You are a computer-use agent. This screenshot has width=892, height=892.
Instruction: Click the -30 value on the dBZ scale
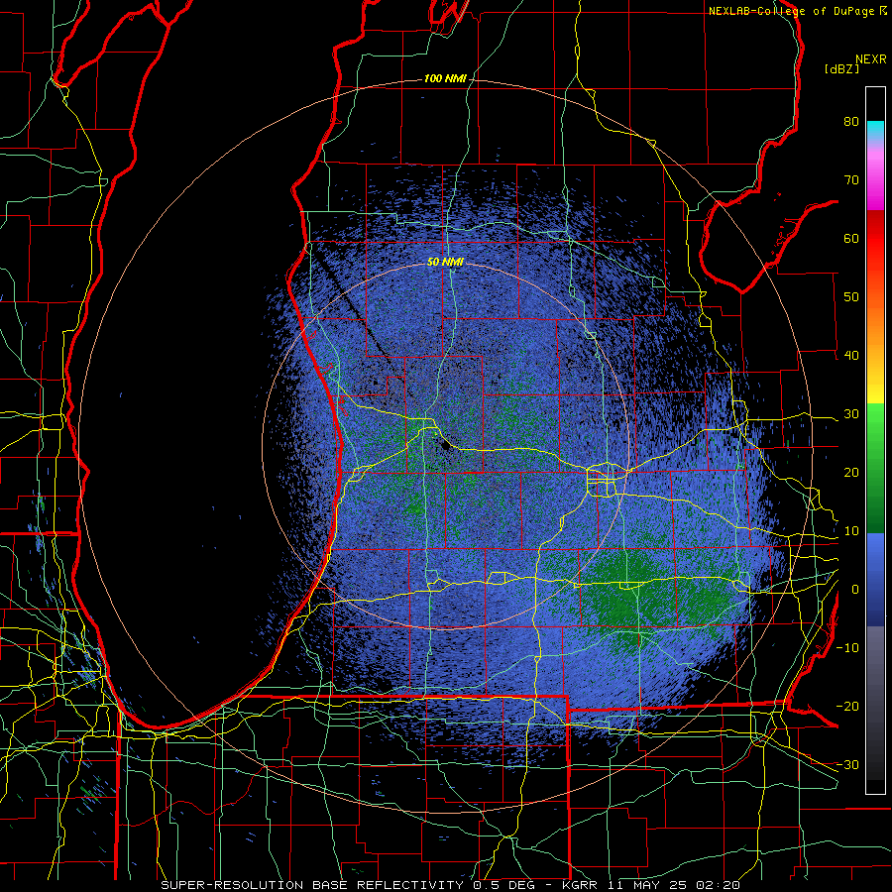pyautogui.click(x=847, y=765)
